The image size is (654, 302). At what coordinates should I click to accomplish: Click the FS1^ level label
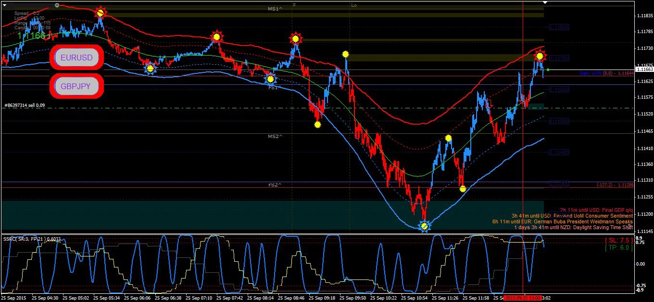coord(275,88)
